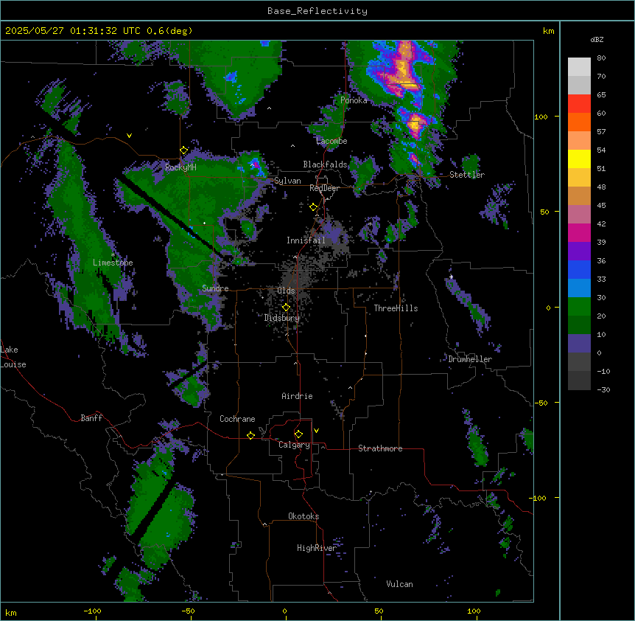Click the km label at the top right

(549, 31)
